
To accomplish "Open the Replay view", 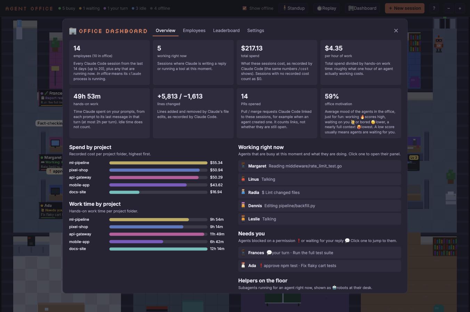I will click(327, 8).
